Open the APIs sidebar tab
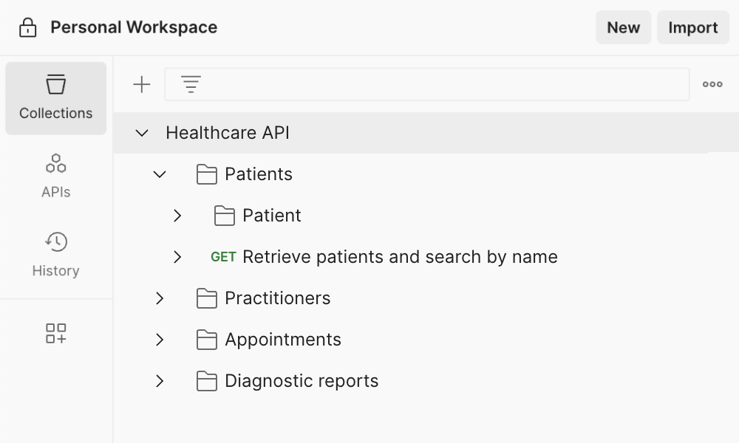 tap(56, 176)
